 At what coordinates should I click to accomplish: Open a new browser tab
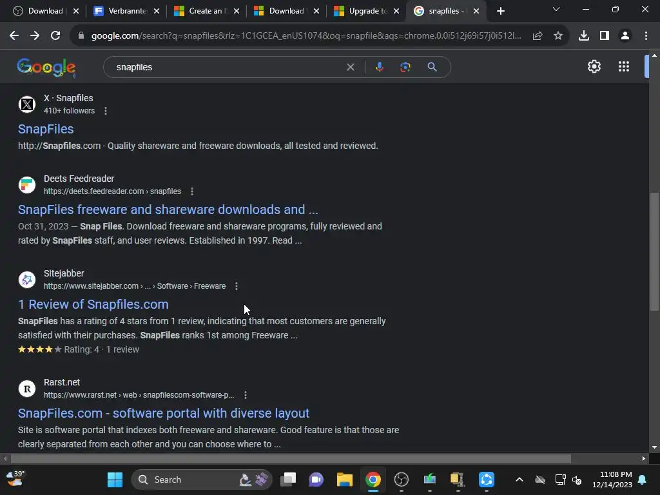click(x=500, y=11)
